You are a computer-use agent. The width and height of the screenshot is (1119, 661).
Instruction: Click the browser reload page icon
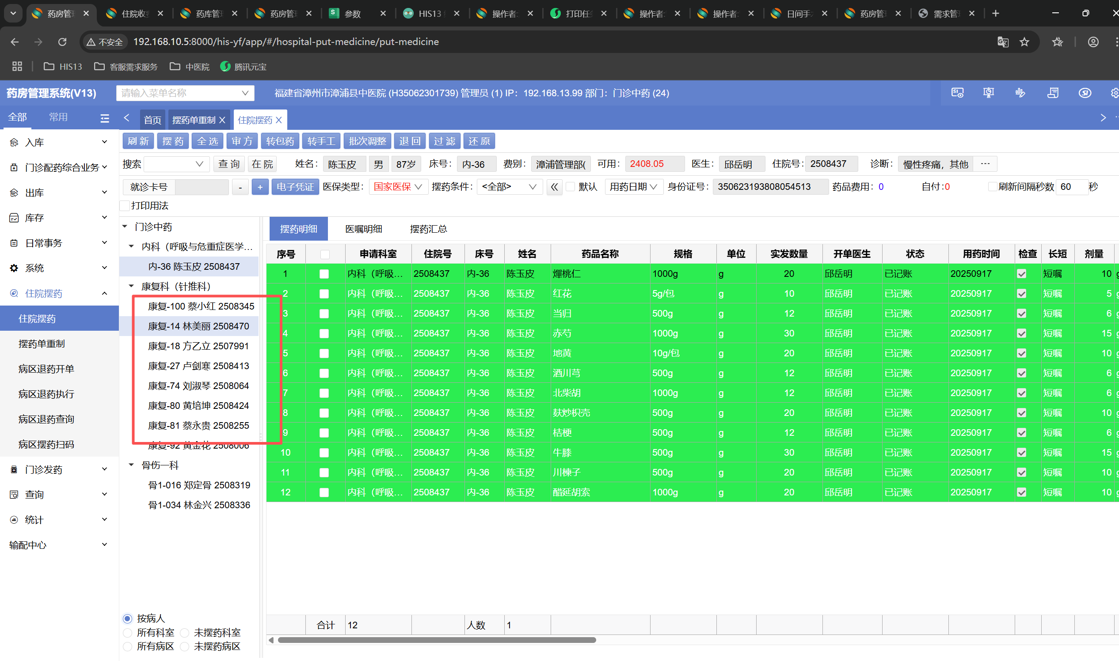[x=62, y=42]
